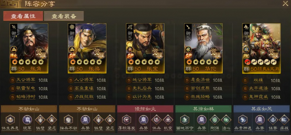
Task: Open the 休生养息 formation icon
Action: coord(10,120)
